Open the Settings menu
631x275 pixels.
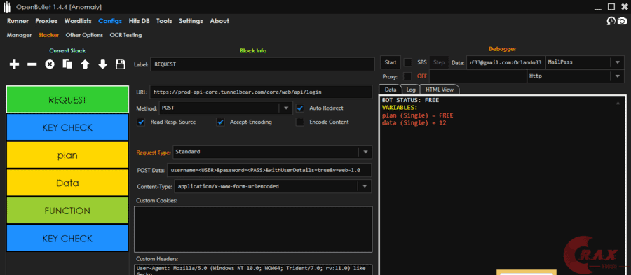191,21
